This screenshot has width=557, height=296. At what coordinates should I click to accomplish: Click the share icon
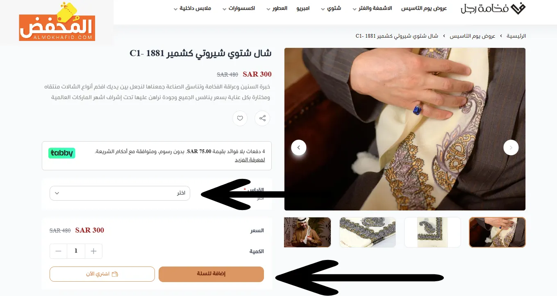pos(262,119)
